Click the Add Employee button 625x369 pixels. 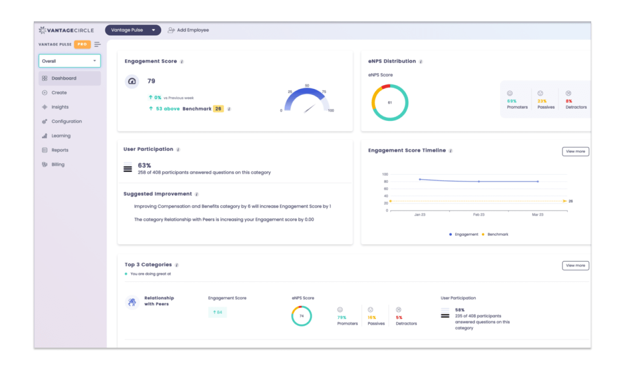189,30
